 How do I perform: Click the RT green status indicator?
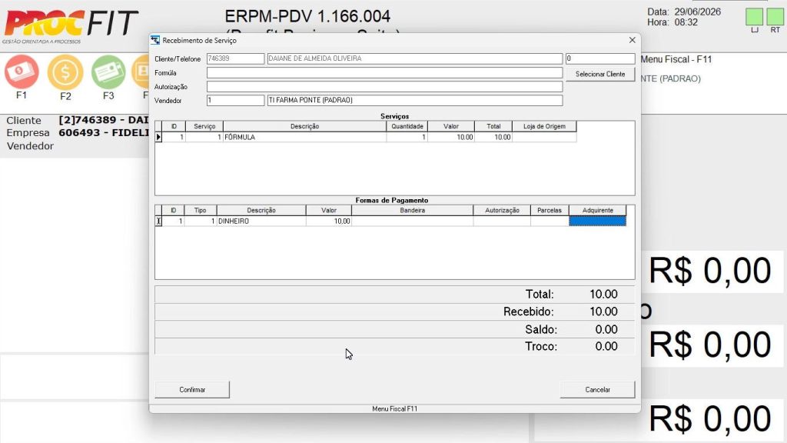coord(775,17)
